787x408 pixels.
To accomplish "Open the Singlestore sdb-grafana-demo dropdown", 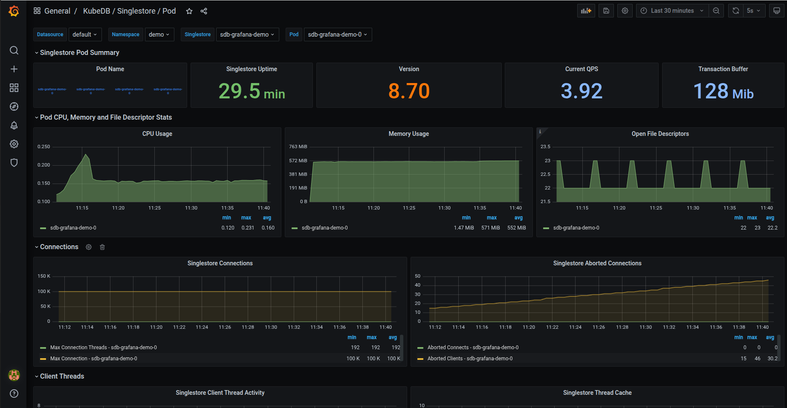I will (x=247, y=34).
